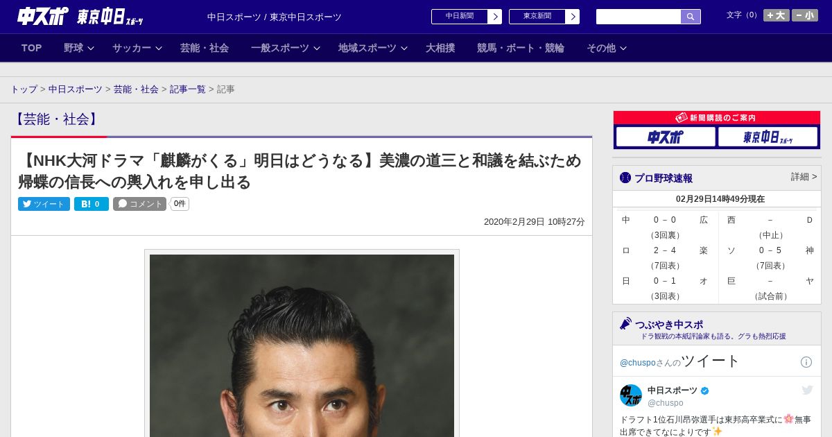Click the verified badge beside 中日スポーツ
This screenshot has height=437, width=832.
(705, 391)
